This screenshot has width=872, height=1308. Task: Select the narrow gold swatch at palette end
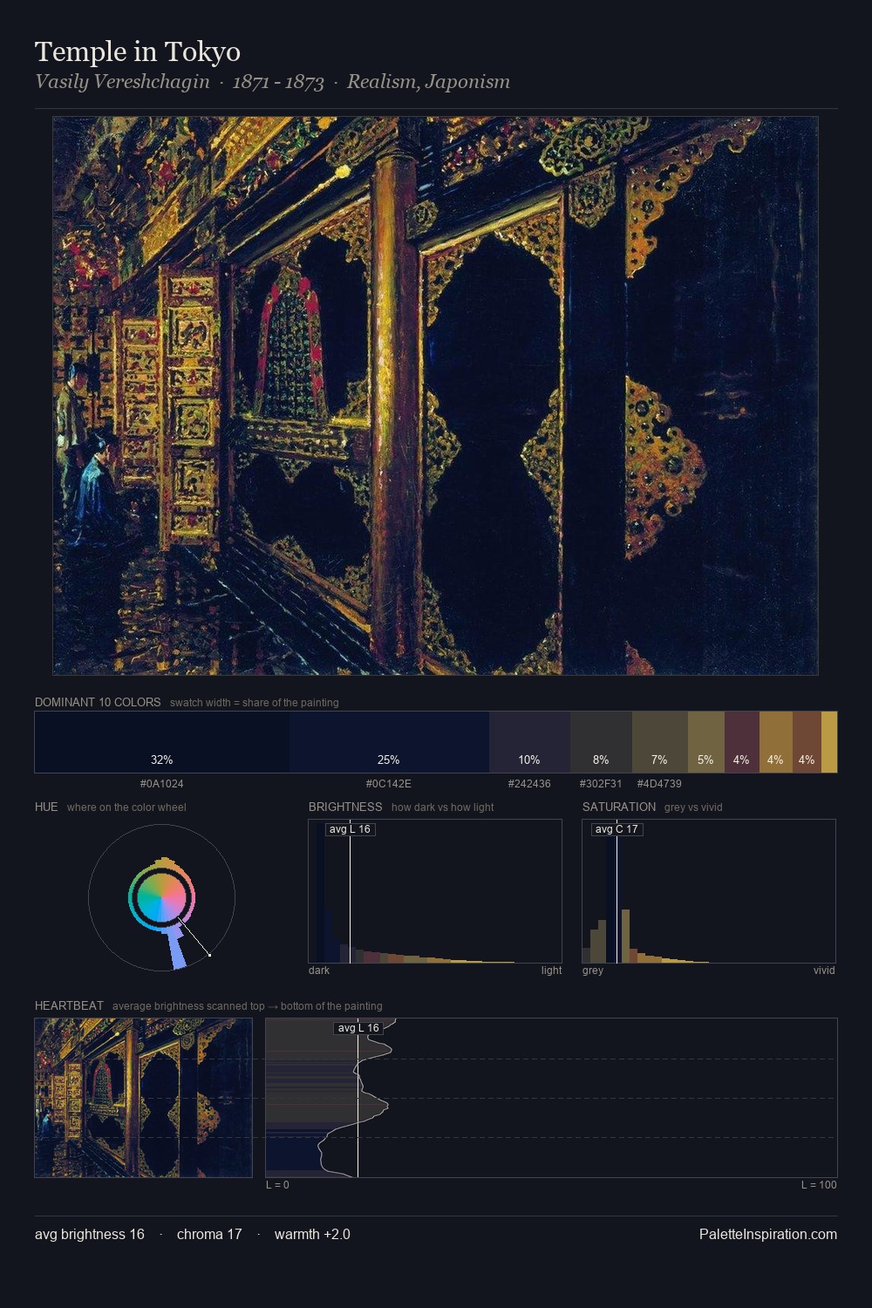(829, 742)
